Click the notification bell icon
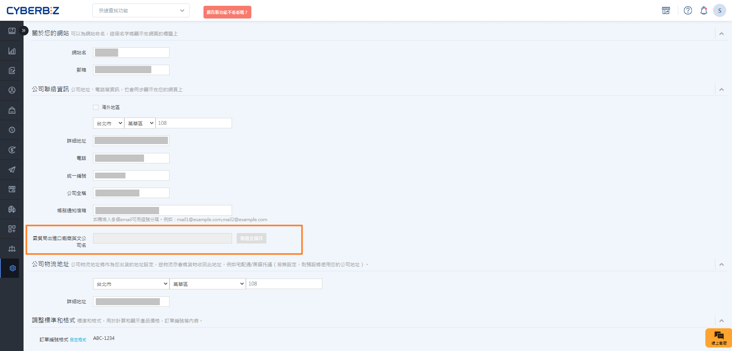 [703, 10]
